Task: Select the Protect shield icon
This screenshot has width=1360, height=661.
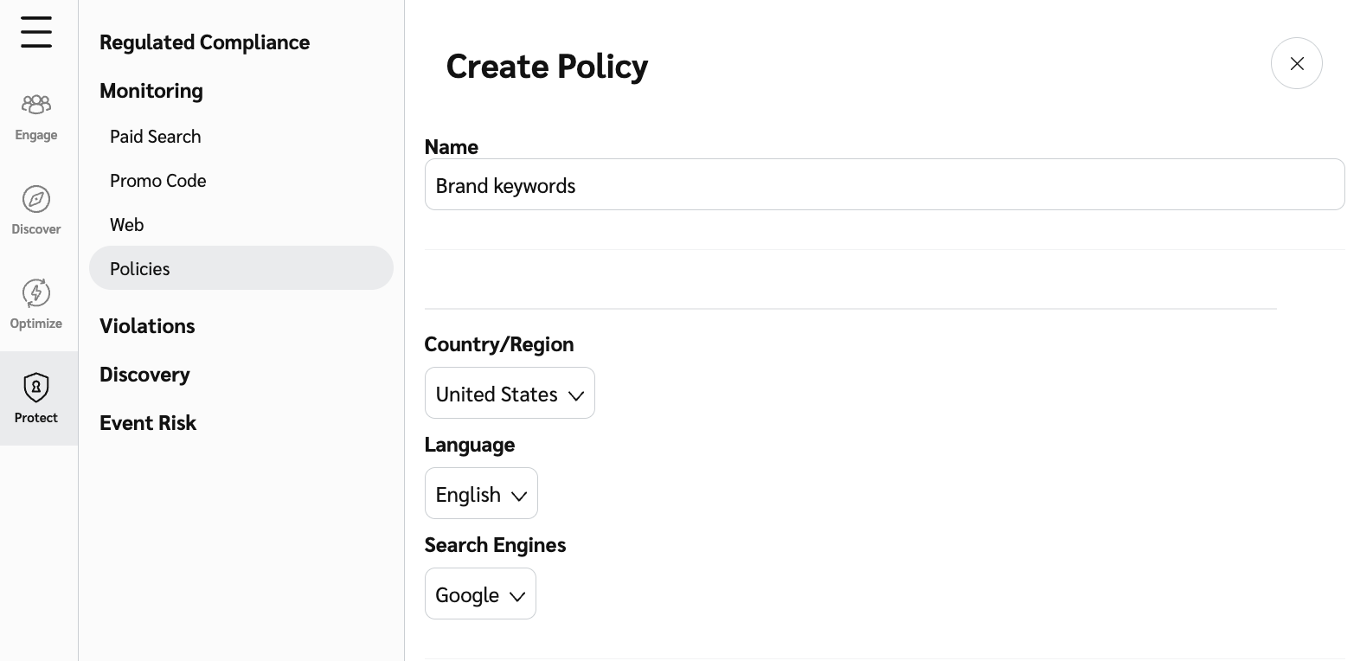Action: (x=36, y=388)
